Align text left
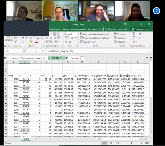 click(x=47, y=38)
